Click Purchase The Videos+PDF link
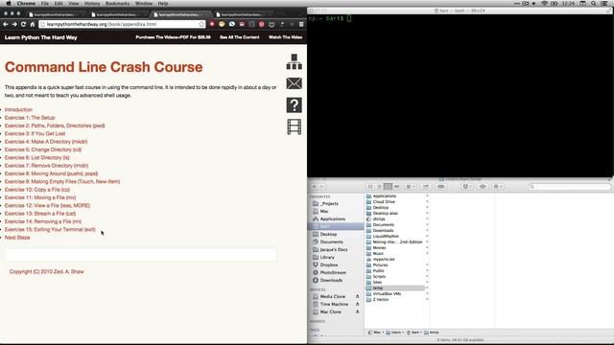Viewport: 614px width, 345px height. 173,37
